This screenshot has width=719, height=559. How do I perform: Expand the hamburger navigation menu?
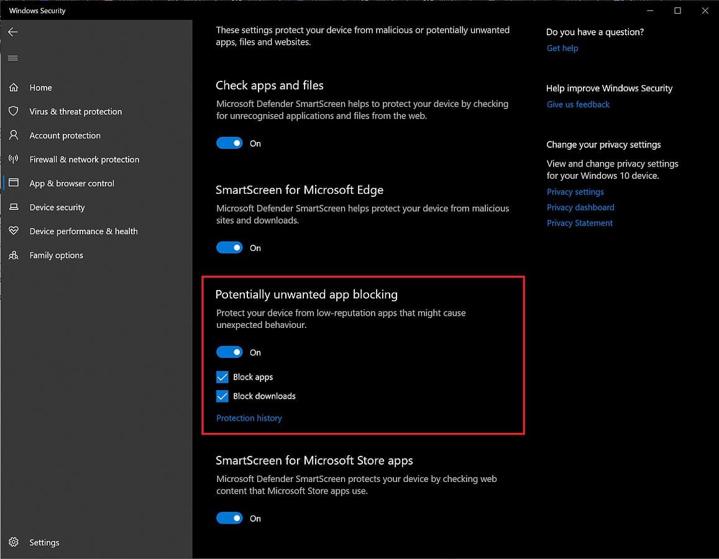(x=13, y=58)
